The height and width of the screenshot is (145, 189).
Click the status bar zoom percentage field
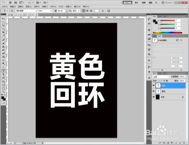(9, 143)
